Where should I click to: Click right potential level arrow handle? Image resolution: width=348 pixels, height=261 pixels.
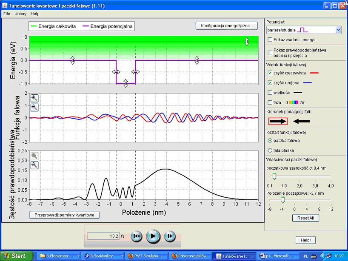point(197,60)
